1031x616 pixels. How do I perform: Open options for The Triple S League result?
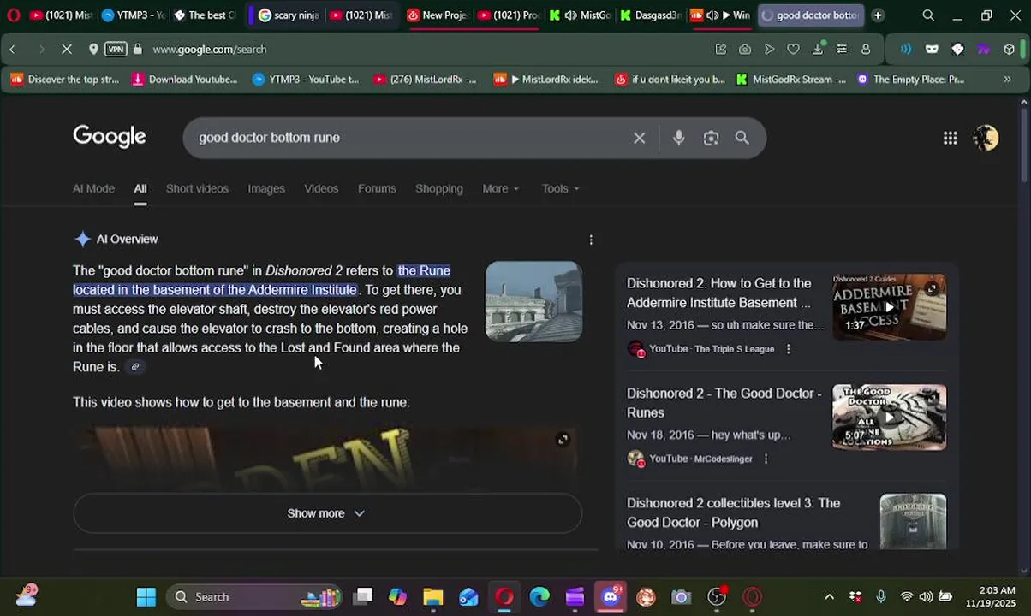tap(788, 349)
